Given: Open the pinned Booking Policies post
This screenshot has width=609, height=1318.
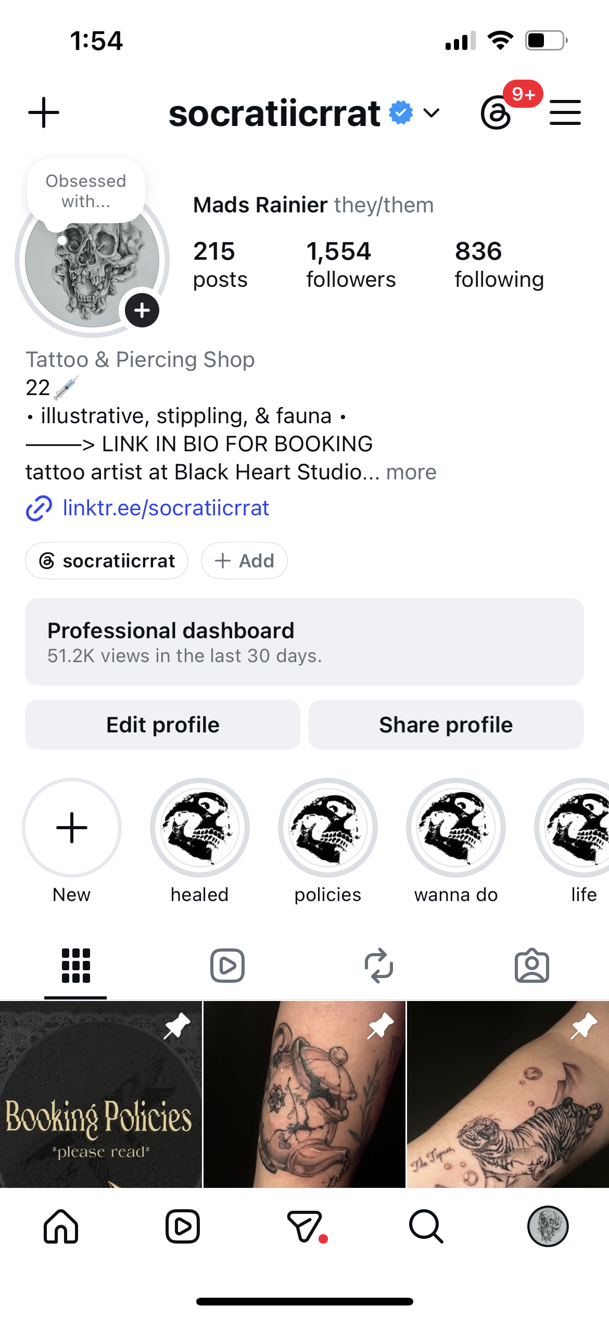Looking at the screenshot, I should tap(100, 1094).
